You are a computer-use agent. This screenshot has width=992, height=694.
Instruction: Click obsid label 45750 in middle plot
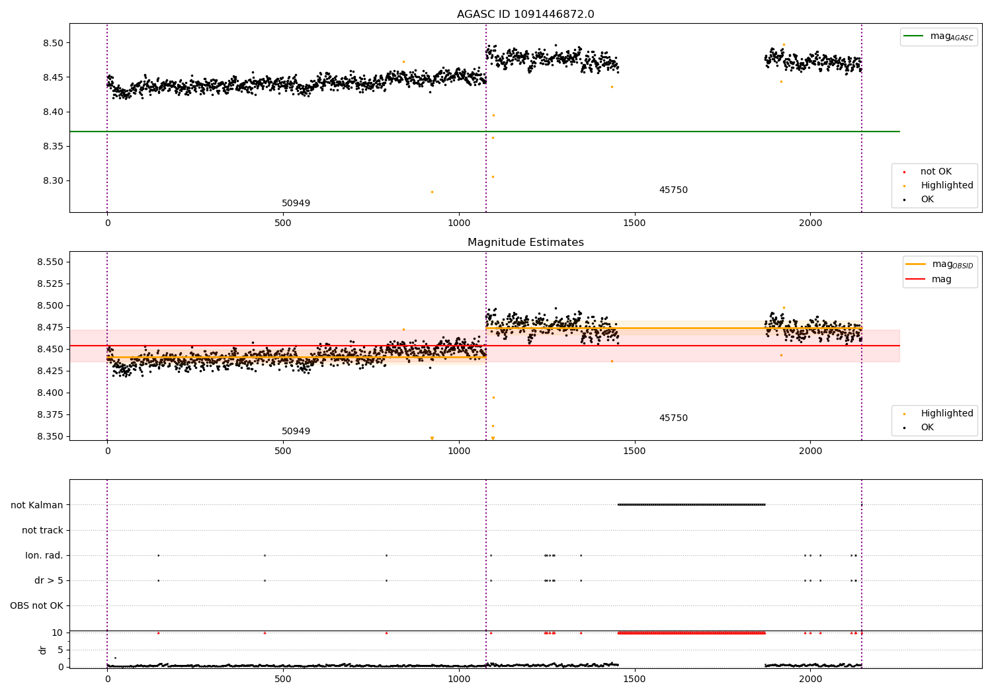[673, 418]
